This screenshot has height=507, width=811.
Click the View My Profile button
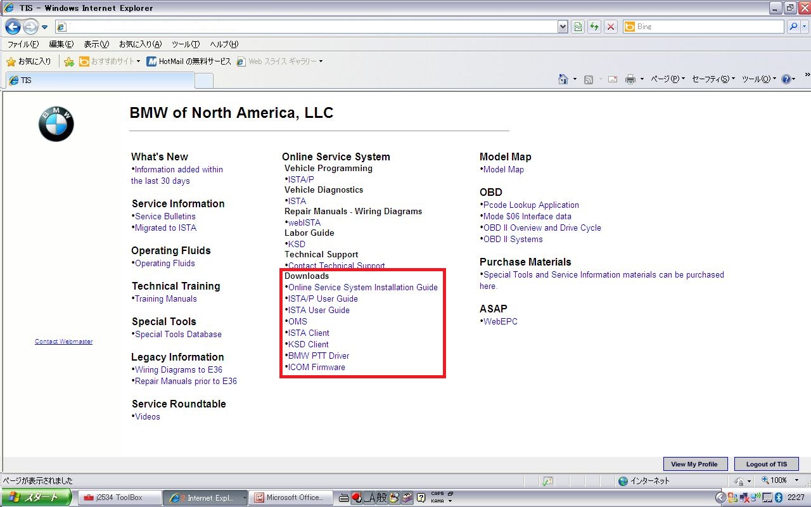click(x=695, y=464)
